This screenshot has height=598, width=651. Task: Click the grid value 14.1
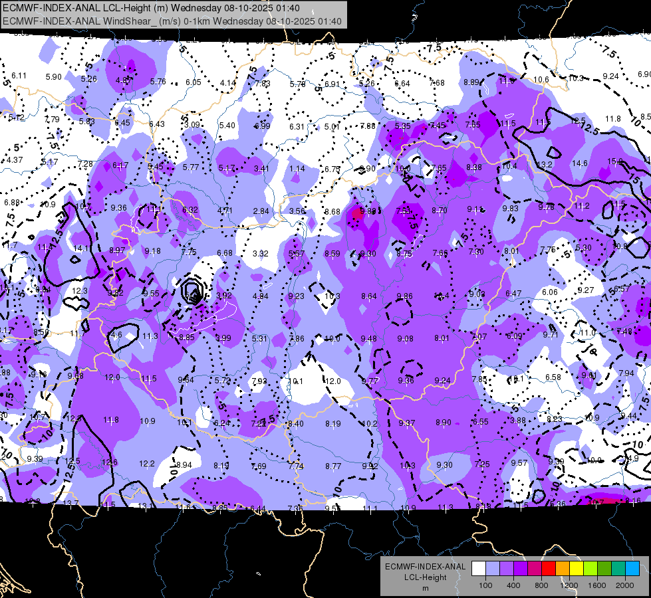click(80, 248)
